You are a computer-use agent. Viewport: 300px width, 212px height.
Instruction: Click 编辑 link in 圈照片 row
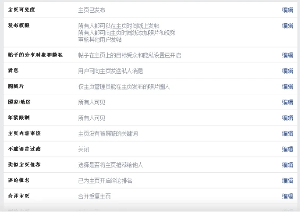[288, 86]
